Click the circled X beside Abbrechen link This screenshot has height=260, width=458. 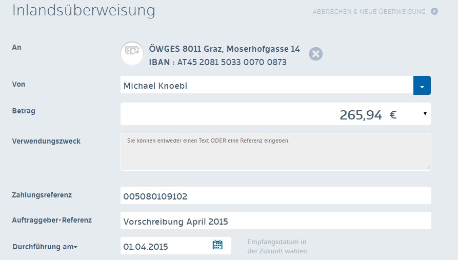(434, 11)
